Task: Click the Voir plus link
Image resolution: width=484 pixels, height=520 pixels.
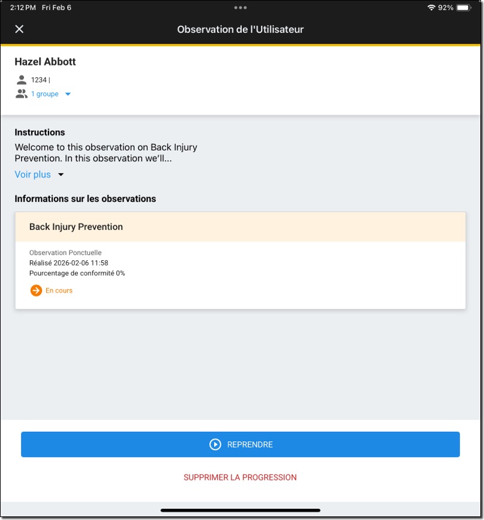Action: [x=33, y=175]
